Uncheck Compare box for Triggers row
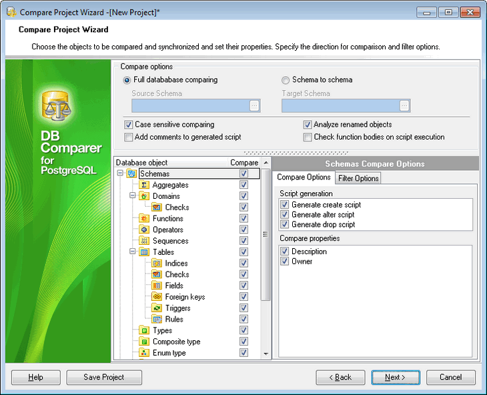 tap(243, 308)
